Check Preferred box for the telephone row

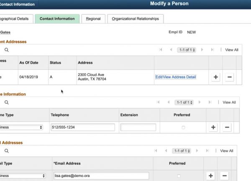(x=183, y=127)
